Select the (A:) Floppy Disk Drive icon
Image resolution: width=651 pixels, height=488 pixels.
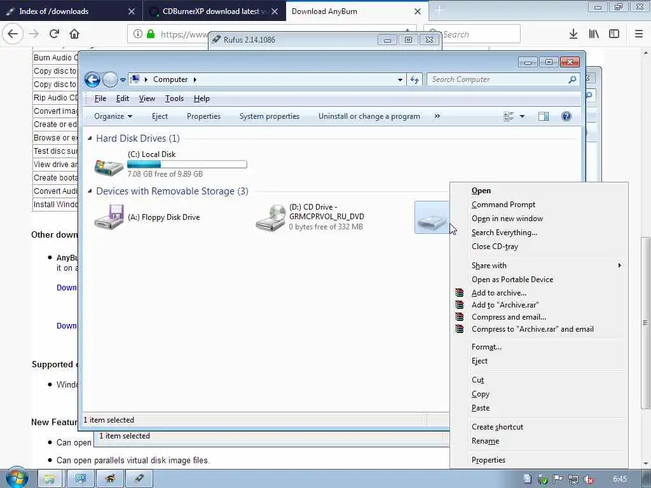point(109,217)
